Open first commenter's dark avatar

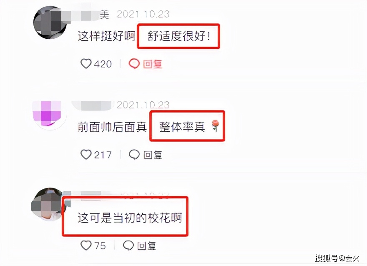click(x=50, y=23)
